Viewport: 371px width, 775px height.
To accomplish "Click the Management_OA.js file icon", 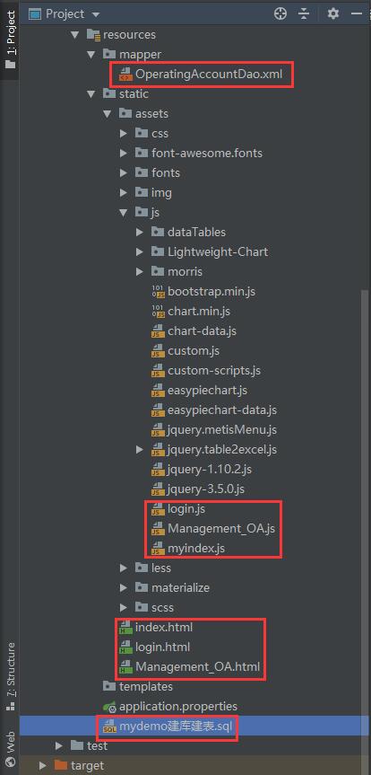I will click(158, 529).
